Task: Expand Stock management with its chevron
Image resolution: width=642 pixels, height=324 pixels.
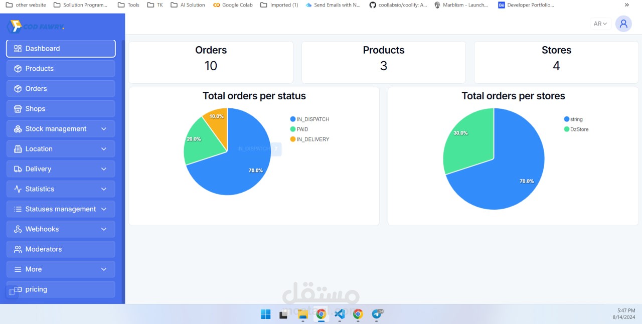Action: coord(104,129)
